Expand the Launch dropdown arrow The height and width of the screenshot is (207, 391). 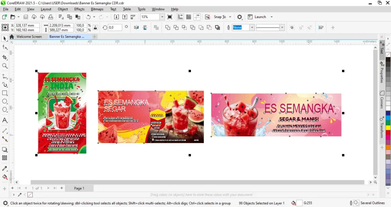(271, 17)
